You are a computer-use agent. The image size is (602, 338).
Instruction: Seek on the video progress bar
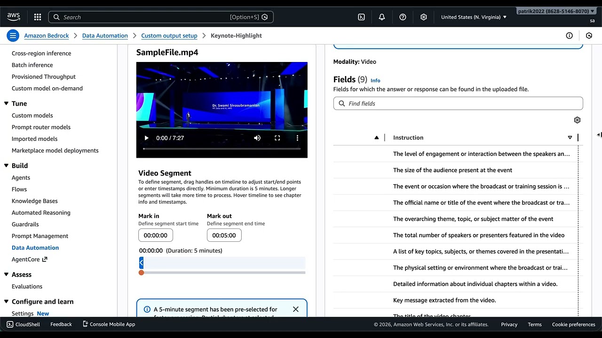[222, 149]
